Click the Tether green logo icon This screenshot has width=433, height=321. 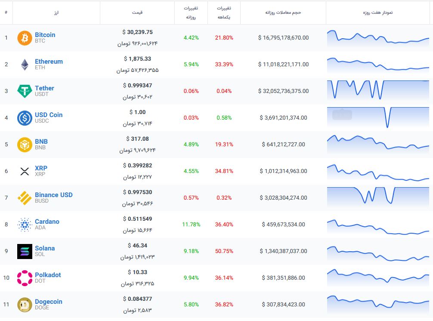point(25,91)
